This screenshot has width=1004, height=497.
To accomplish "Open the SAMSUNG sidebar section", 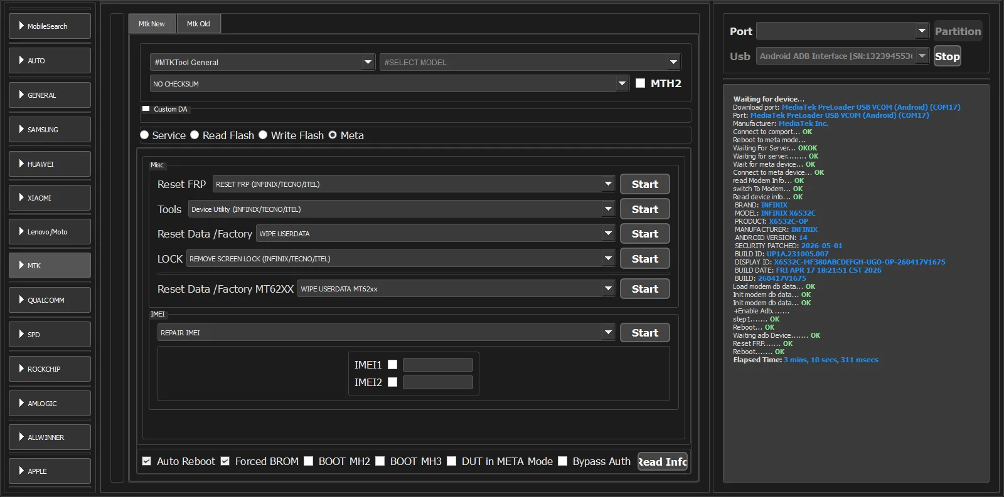I will [x=50, y=130].
